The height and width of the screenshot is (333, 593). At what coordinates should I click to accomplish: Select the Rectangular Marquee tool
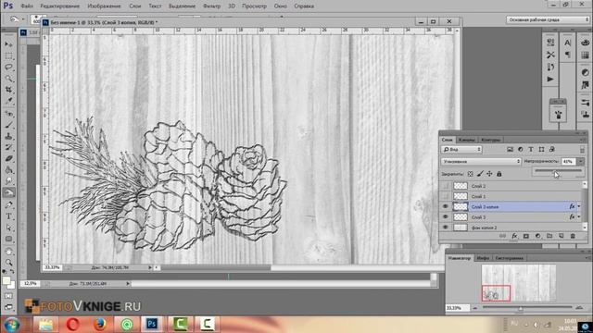8,55
